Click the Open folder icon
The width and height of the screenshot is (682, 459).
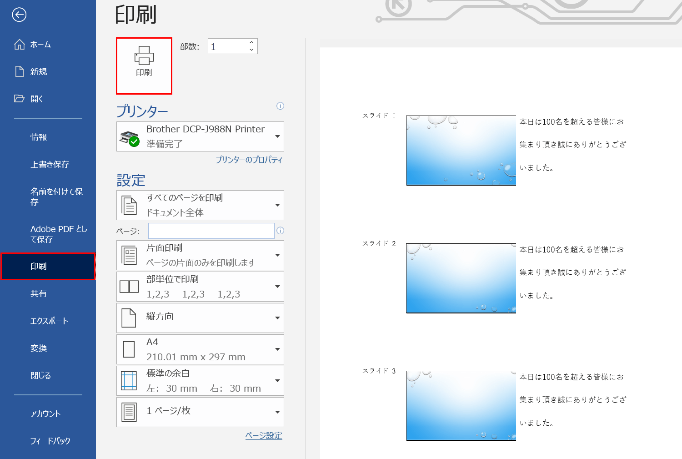pyautogui.click(x=20, y=98)
